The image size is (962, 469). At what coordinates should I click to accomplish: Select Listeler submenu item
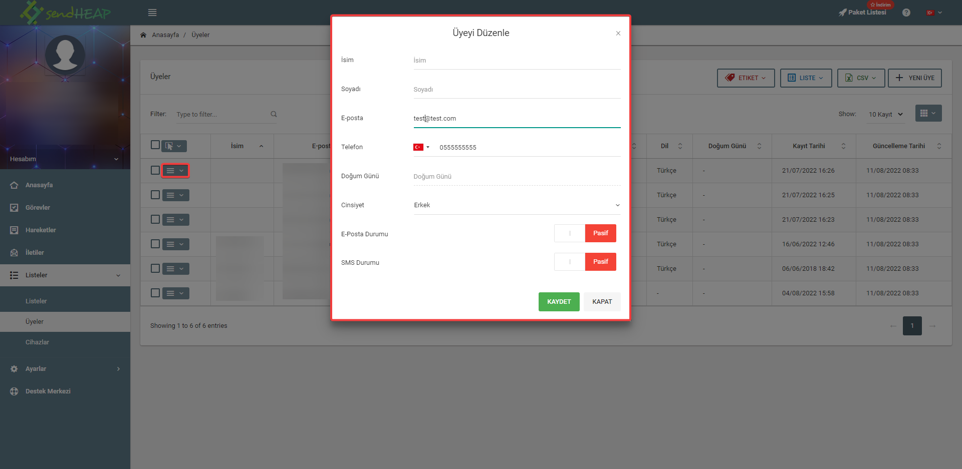pyautogui.click(x=65, y=301)
